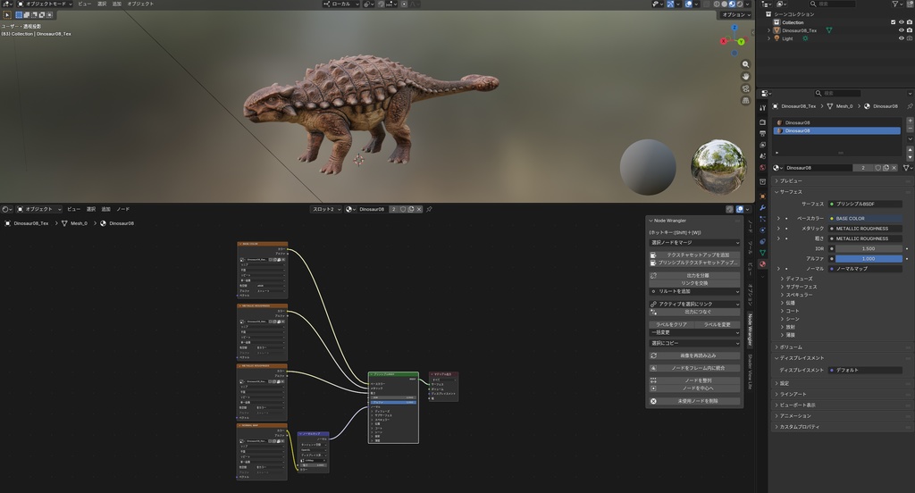
Task: Click the zoom magnifier icon in the viewport
Action: coord(745,64)
